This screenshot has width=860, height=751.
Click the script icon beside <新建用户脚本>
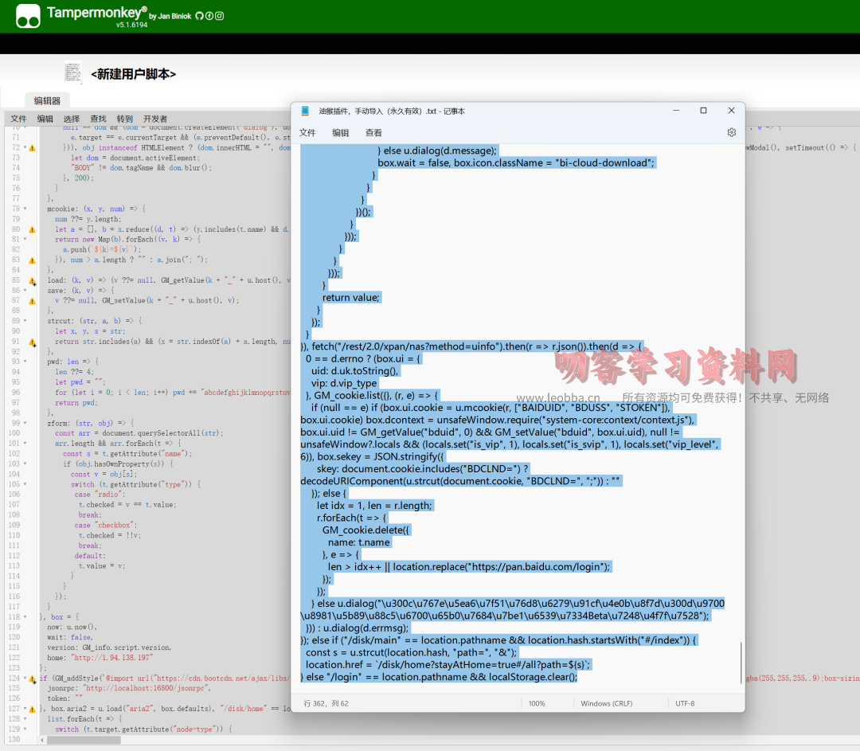click(x=73, y=72)
